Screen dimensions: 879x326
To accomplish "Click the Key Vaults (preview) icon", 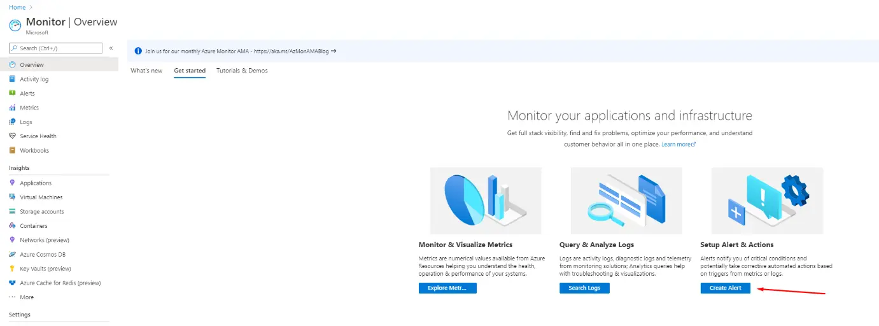I will point(13,269).
